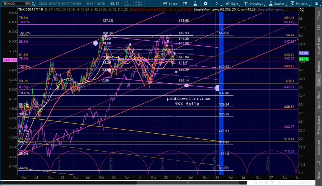Click the scrollbar left arrow button
This screenshot has height=186, width=322.
coord(241,183)
